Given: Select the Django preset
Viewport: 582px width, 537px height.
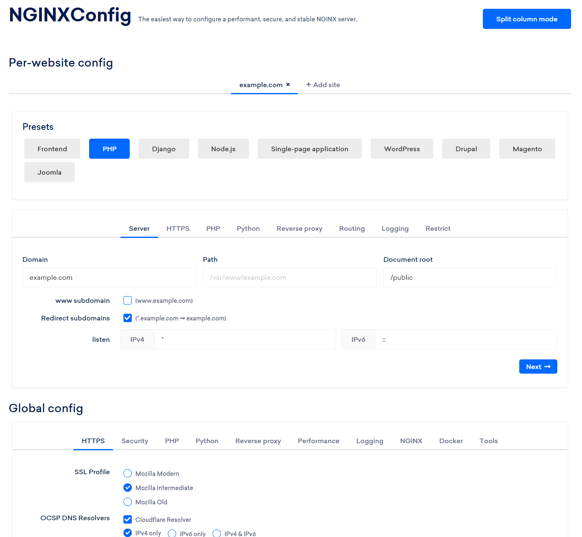Looking at the screenshot, I should click(x=164, y=149).
